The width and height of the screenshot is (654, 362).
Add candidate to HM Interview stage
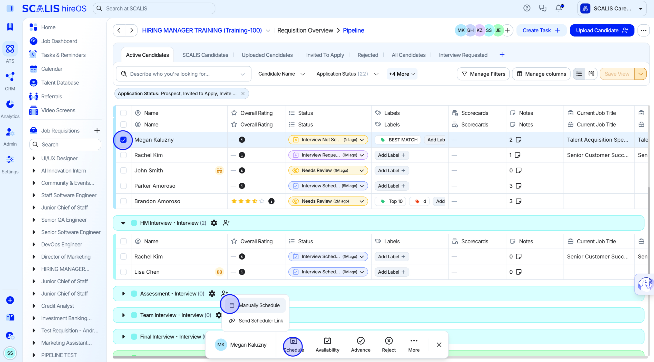pyautogui.click(x=226, y=223)
